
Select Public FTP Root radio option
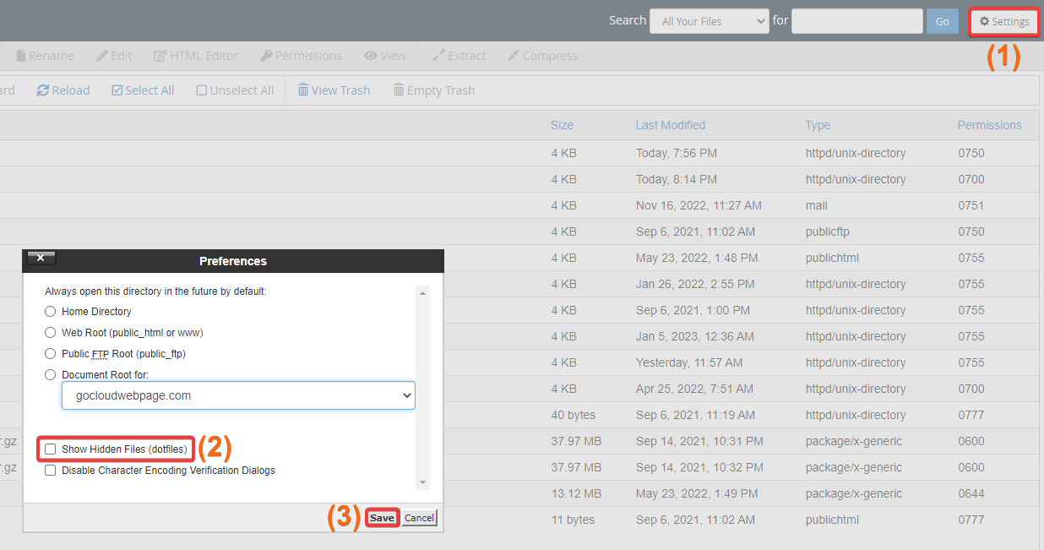(x=51, y=353)
